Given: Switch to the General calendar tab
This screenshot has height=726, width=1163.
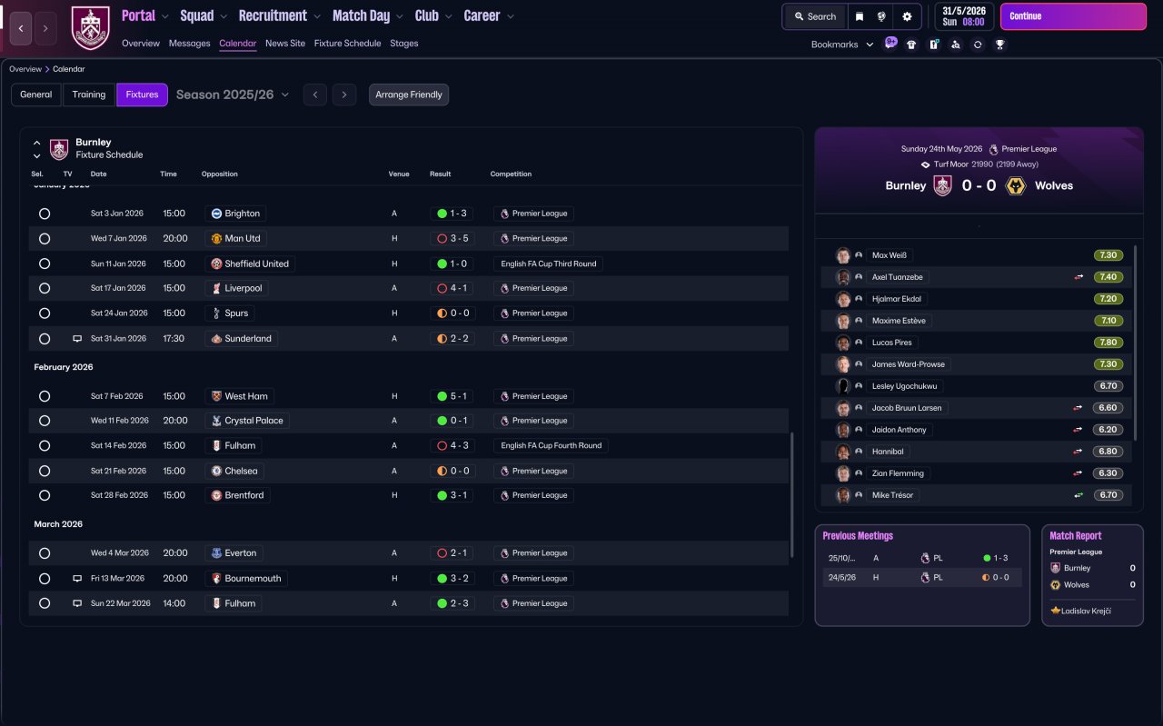Looking at the screenshot, I should tap(36, 94).
